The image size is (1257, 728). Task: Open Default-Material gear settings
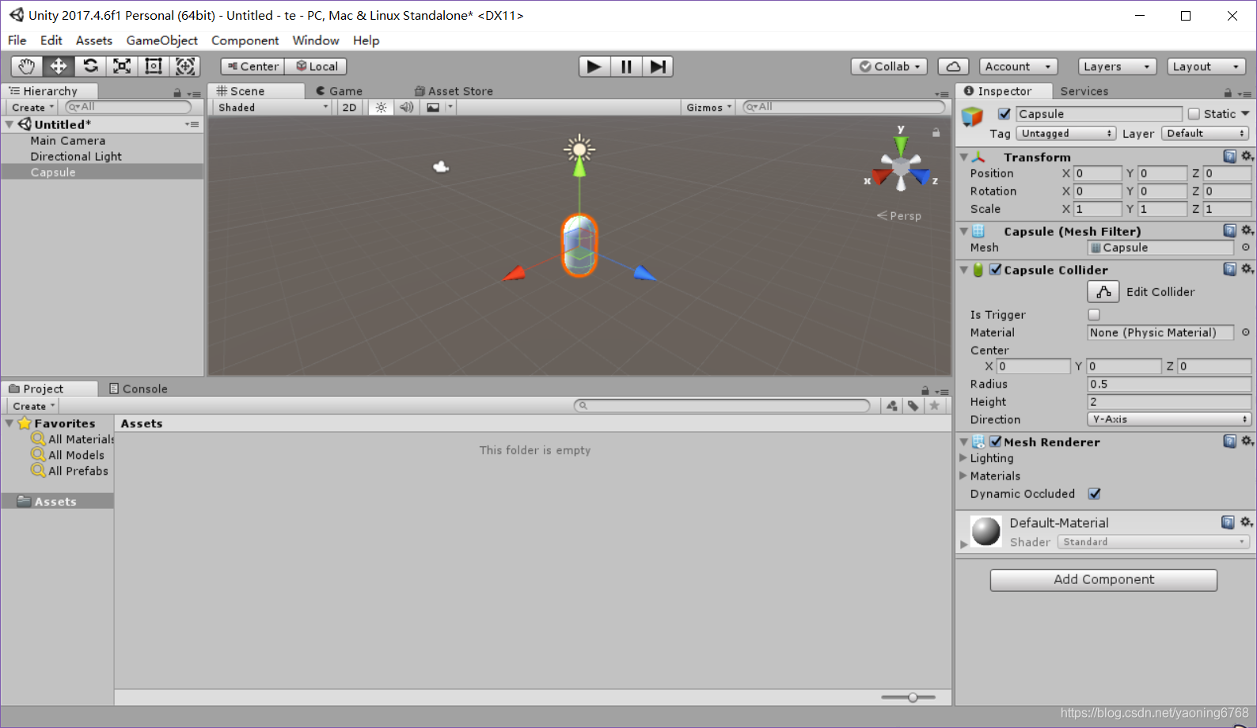click(x=1246, y=522)
